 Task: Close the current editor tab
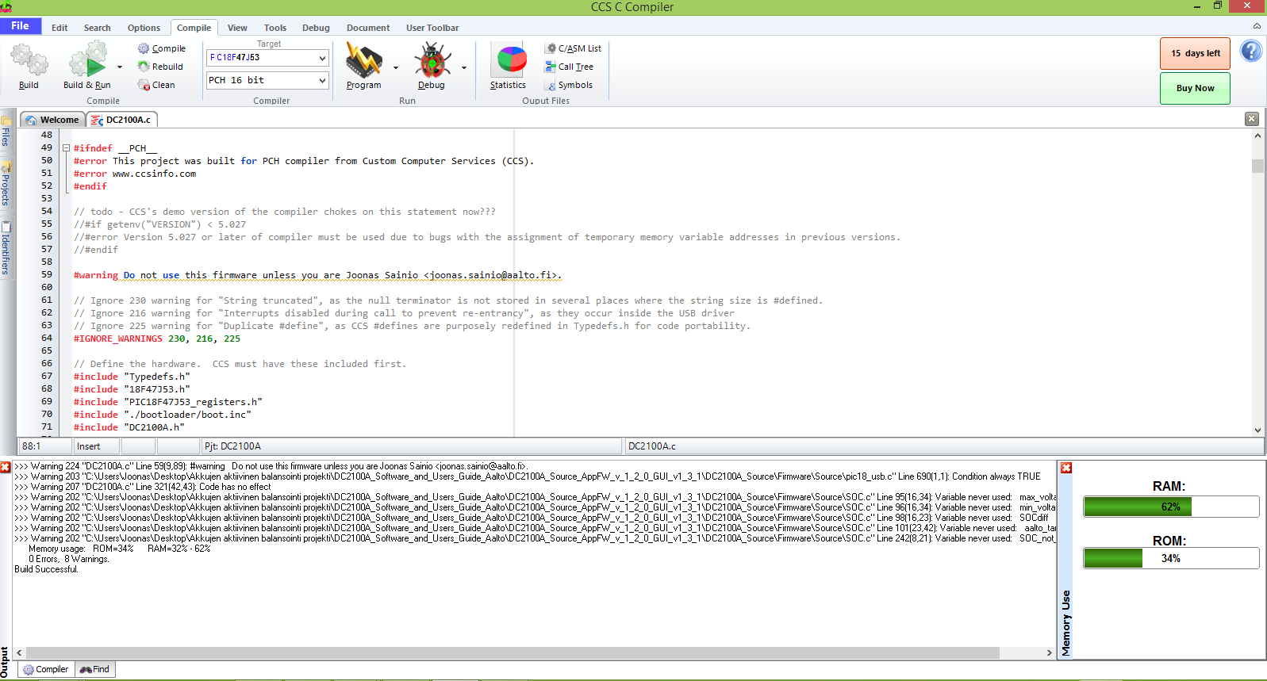1252,119
